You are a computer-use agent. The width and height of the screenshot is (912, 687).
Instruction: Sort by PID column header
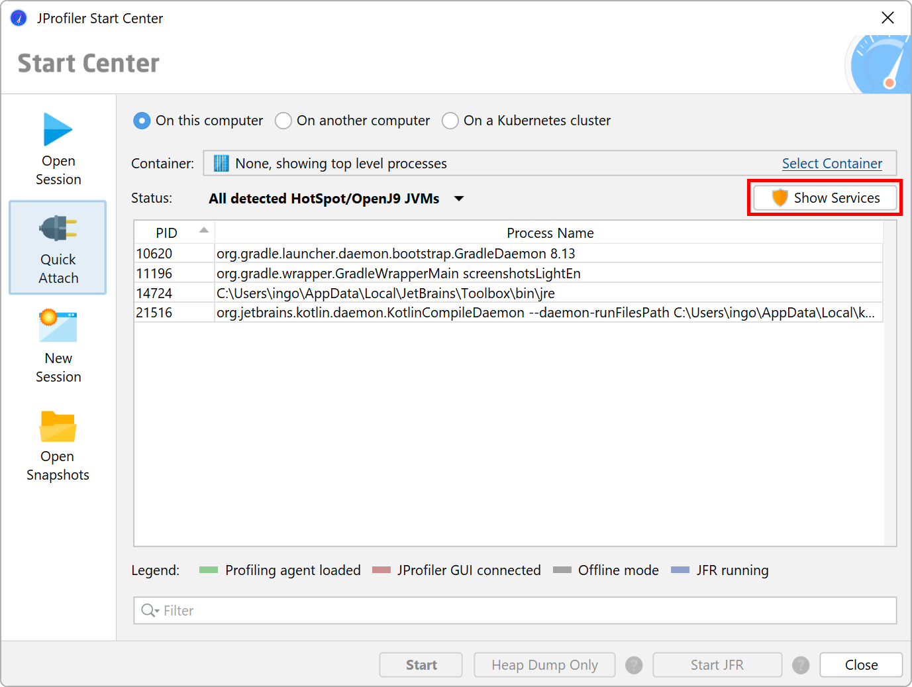pyautogui.click(x=174, y=233)
